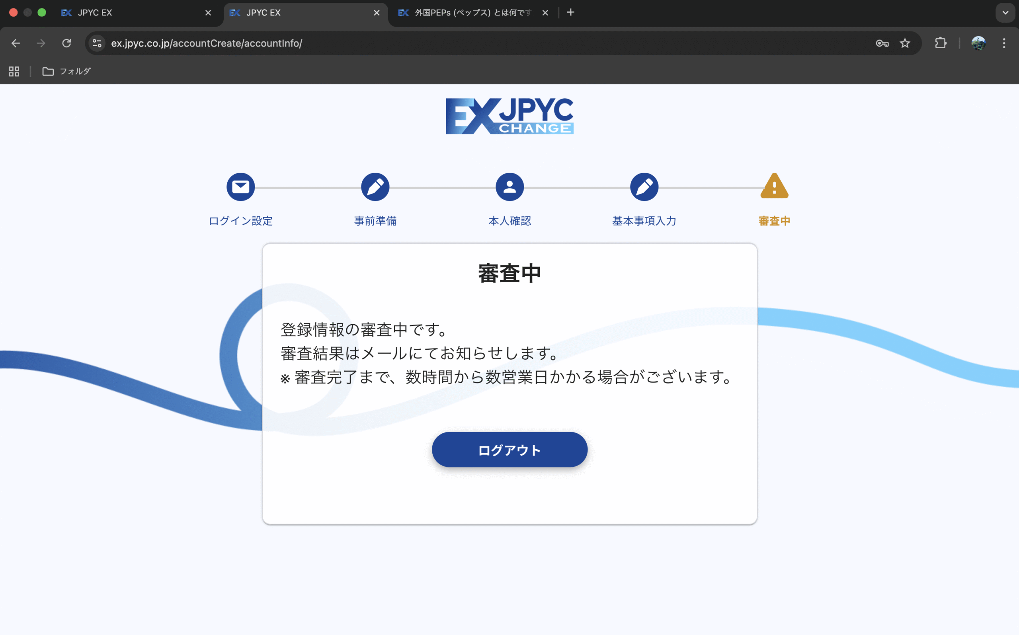Viewport: 1019px width, 635px height.
Task: Bookmark this page with the star icon
Action: [905, 43]
